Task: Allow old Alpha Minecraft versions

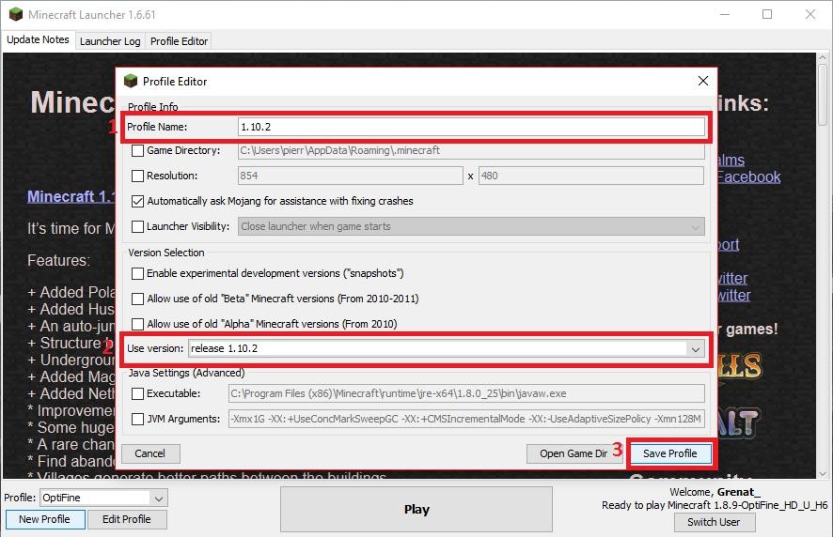Action: click(x=137, y=324)
